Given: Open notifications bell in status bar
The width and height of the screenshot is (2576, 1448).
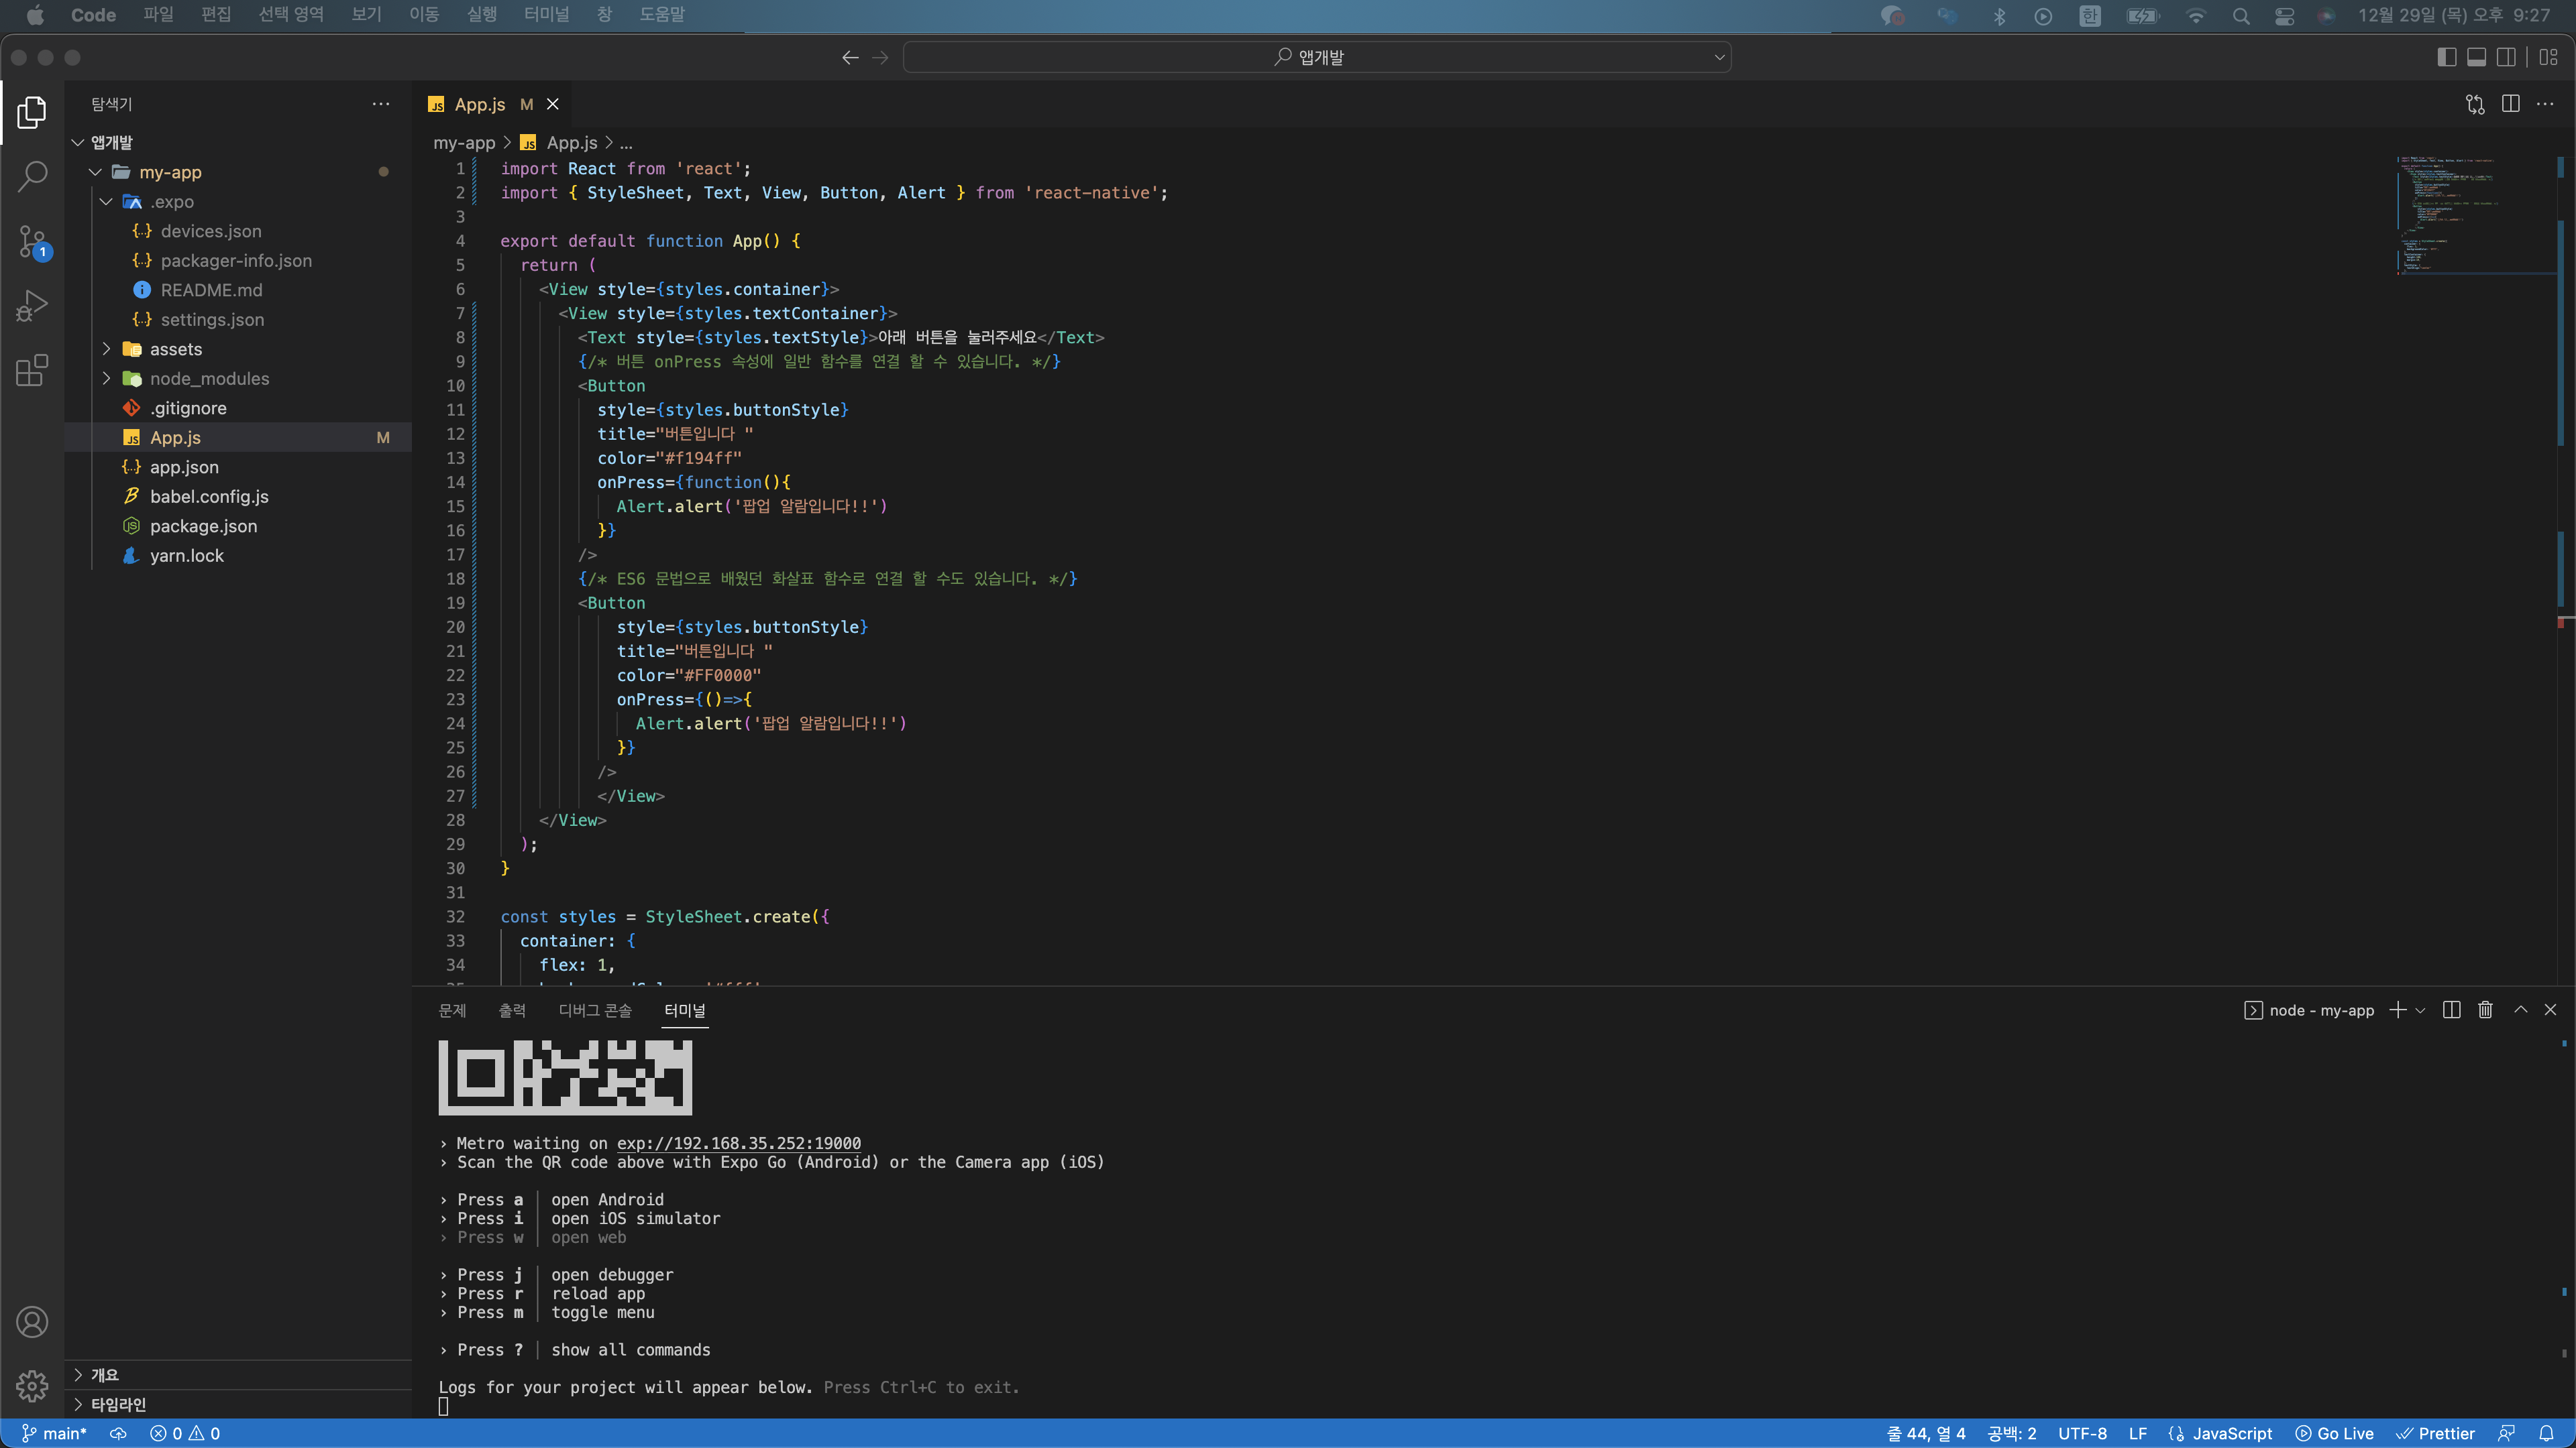Looking at the screenshot, I should tap(2546, 1434).
